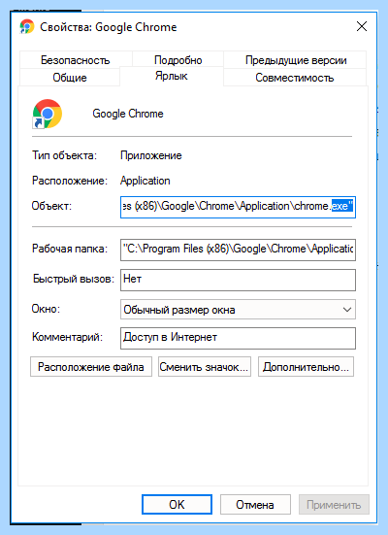This screenshot has width=388, height=535.
Task: Switch to the Предыдущие версии tab
Action: (x=296, y=60)
